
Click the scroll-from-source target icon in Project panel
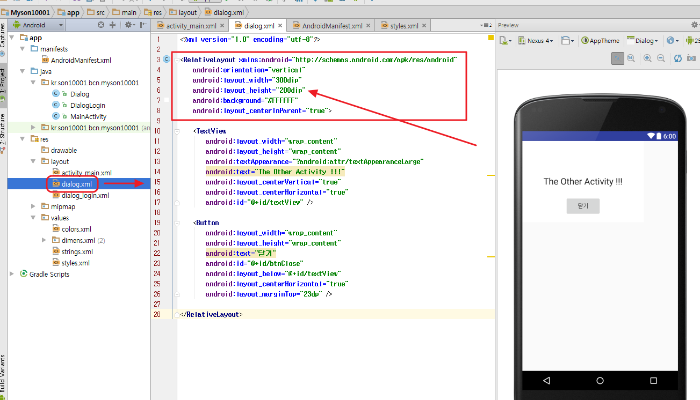[101, 25]
